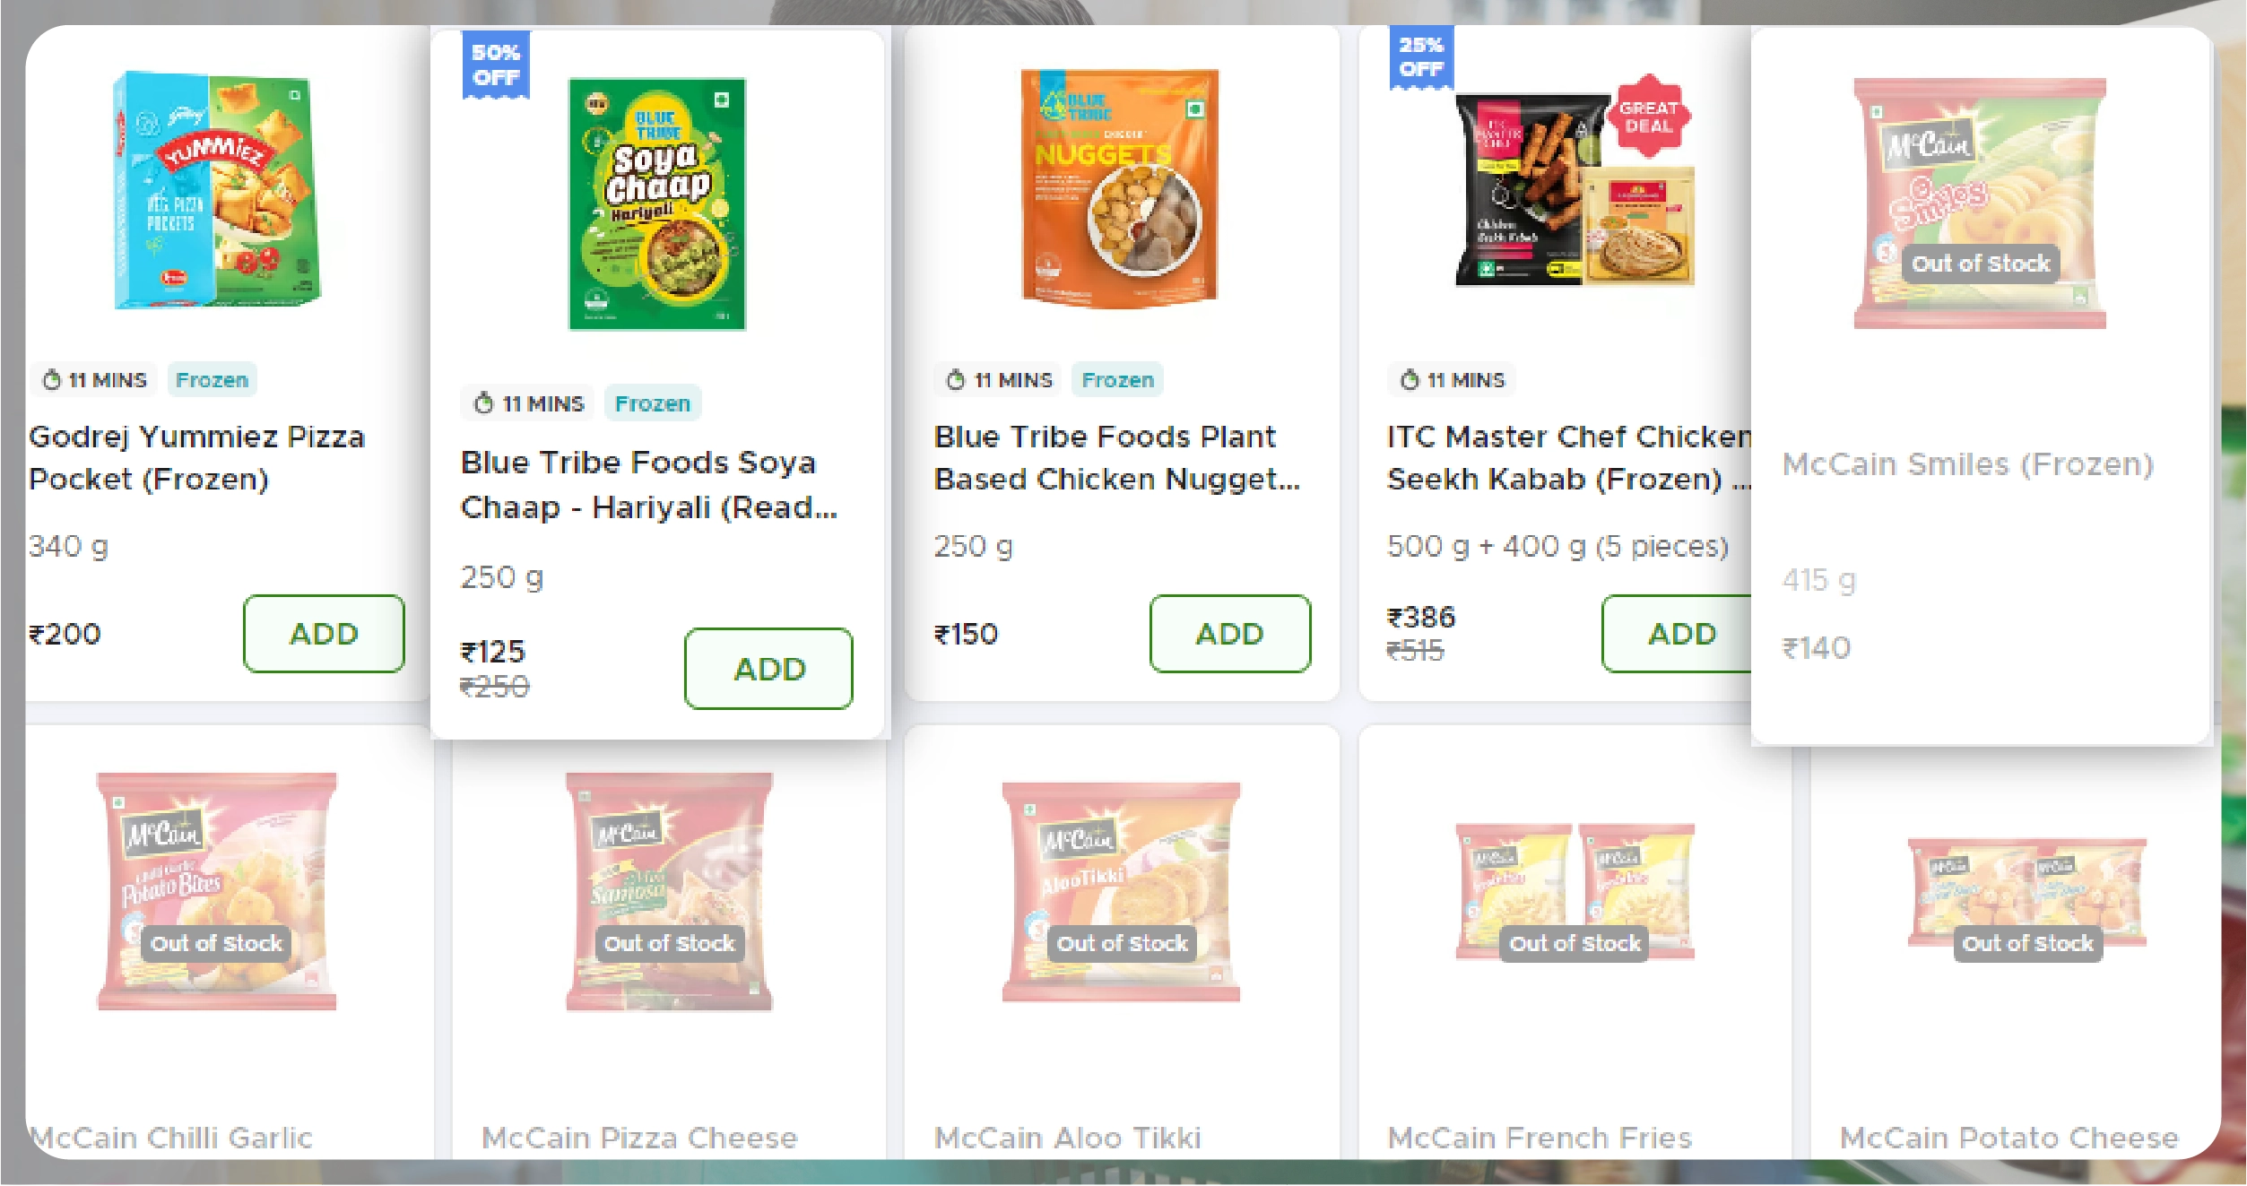The image size is (2247, 1186).
Task: Open the McCain Smiles (Frozen) product title
Action: [1967, 464]
